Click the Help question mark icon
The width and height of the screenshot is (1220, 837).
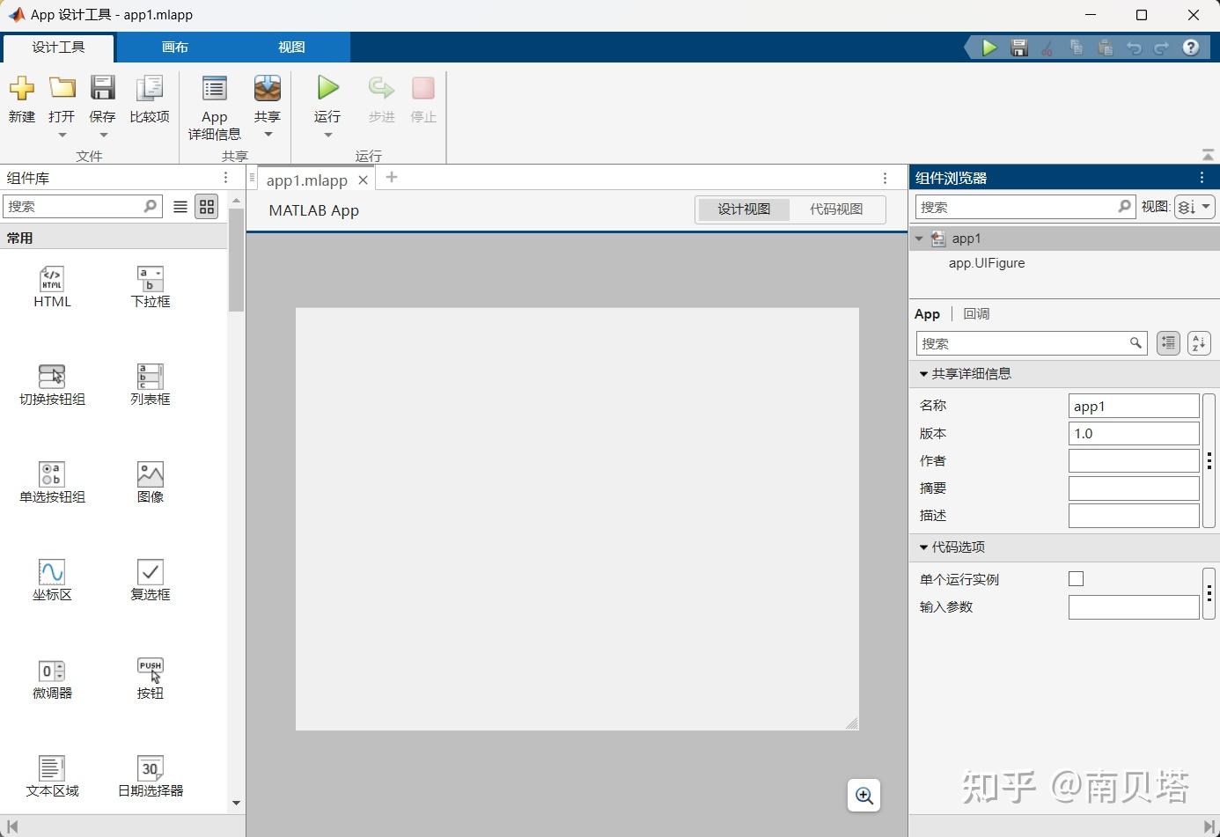[x=1191, y=48]
